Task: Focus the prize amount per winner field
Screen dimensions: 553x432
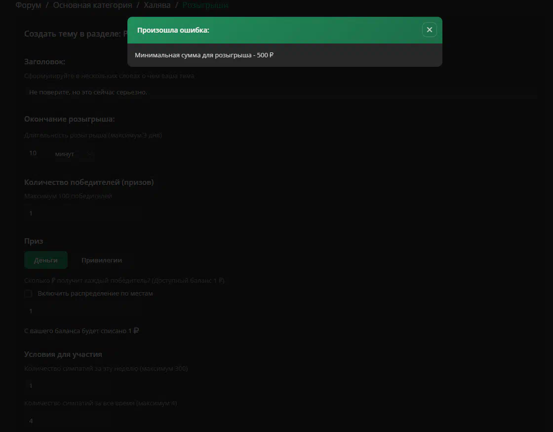Action: coord(83,311)
